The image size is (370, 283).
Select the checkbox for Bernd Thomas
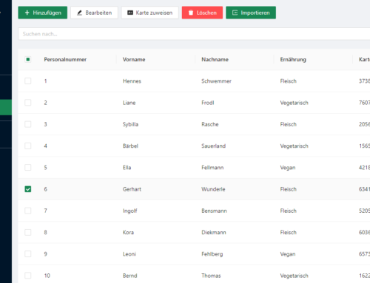click(x=28, y=276)
